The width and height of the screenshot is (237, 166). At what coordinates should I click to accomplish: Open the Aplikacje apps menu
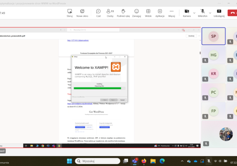(160, 13)
